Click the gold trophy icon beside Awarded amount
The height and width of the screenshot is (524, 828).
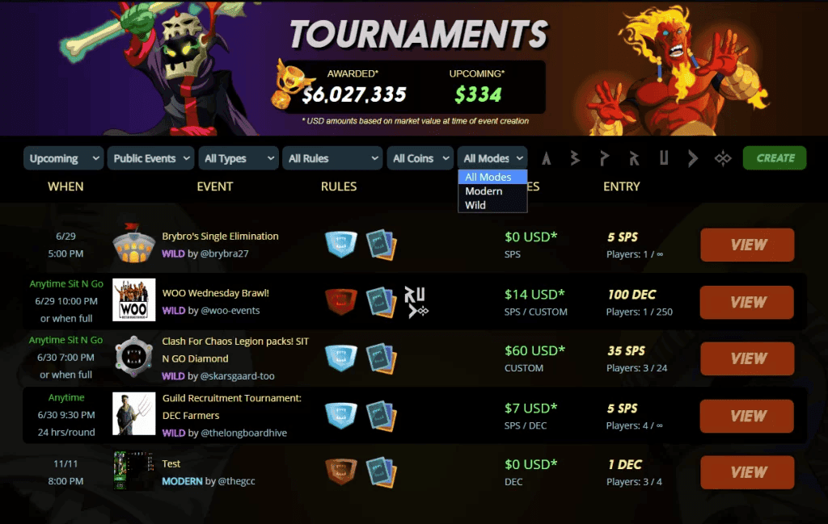289,84
